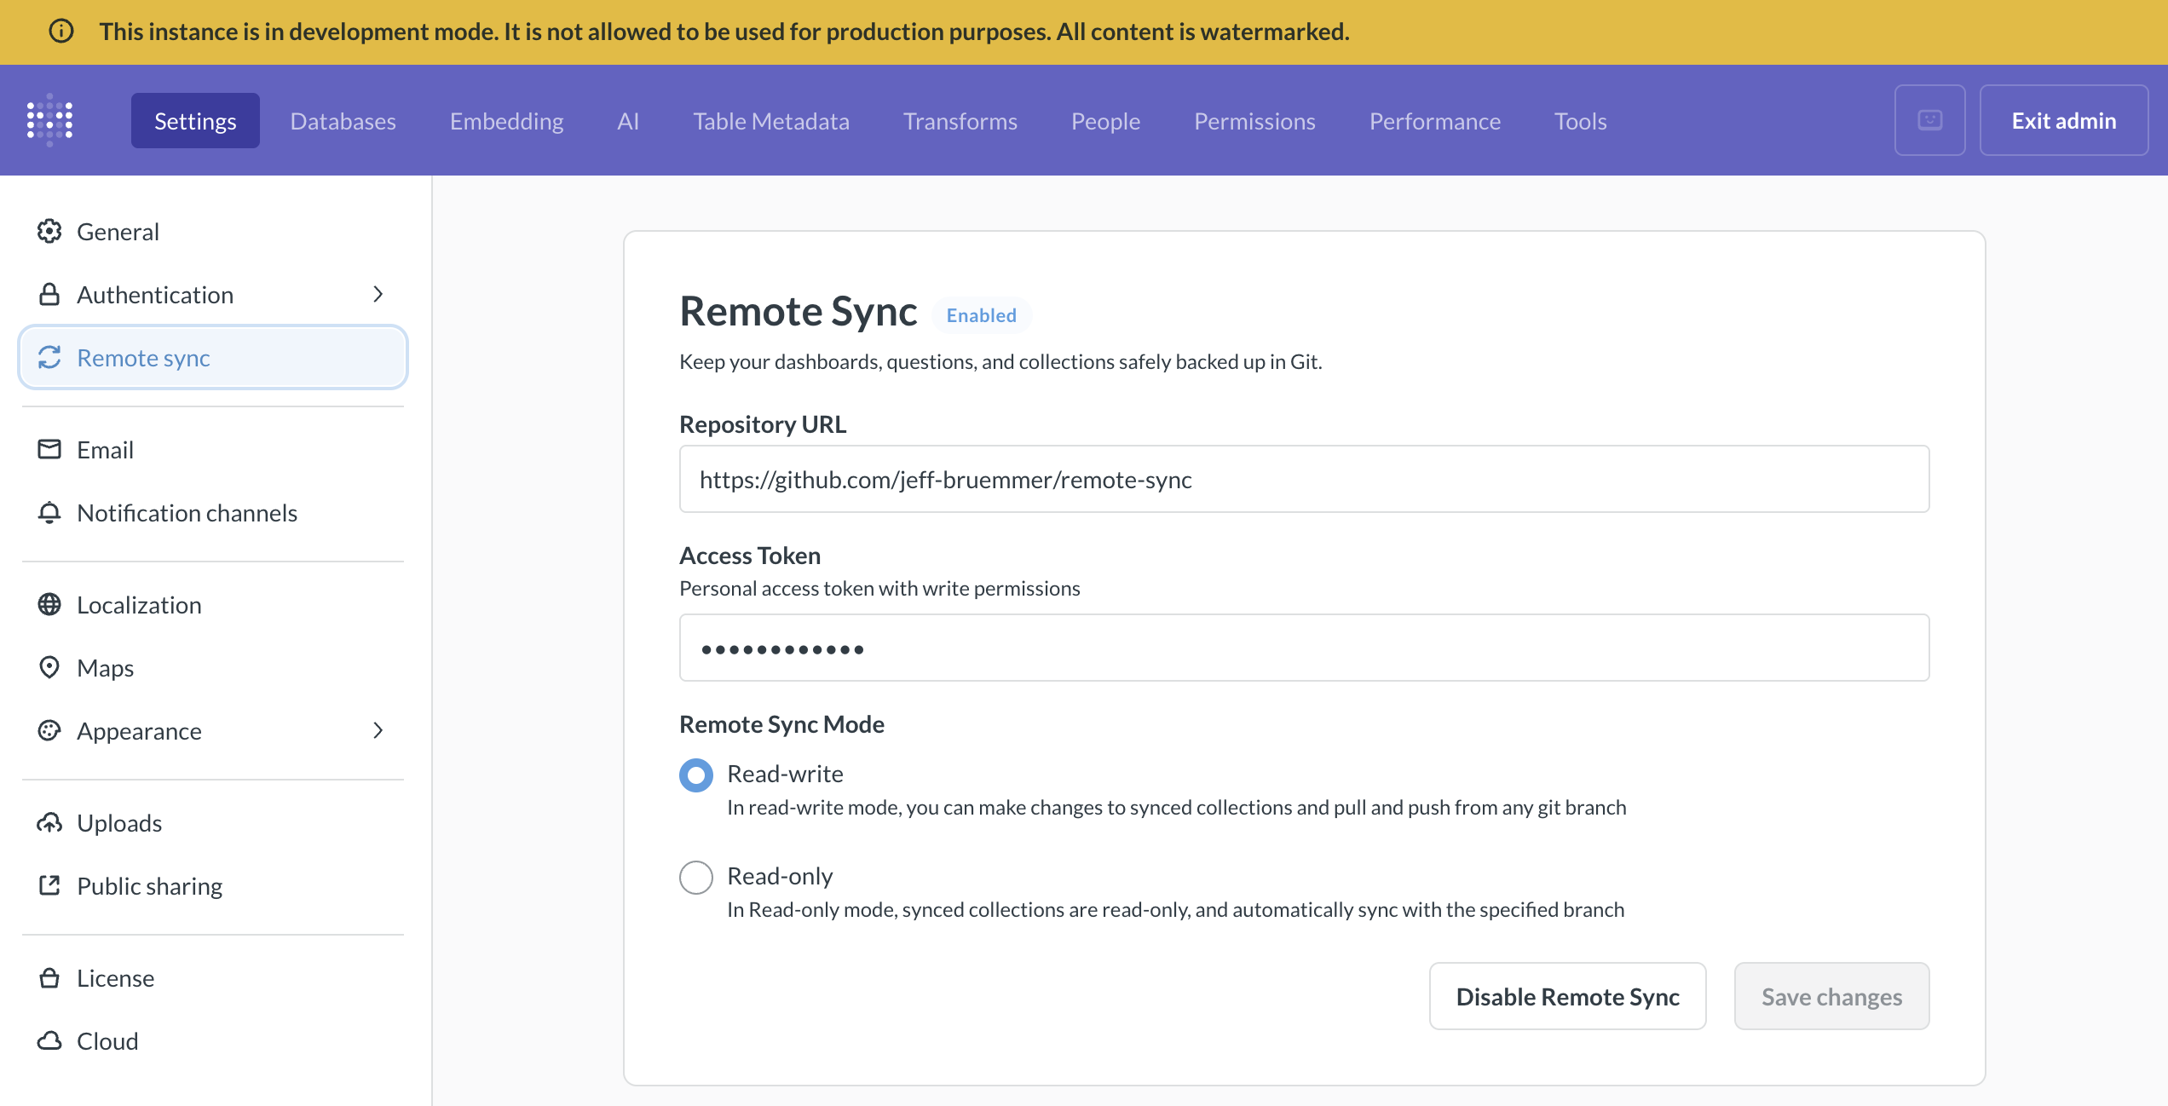2168x1106 pixels.
Task: Click the lock icon beside License
Action: pyautogui.click(x=49, y=977)
